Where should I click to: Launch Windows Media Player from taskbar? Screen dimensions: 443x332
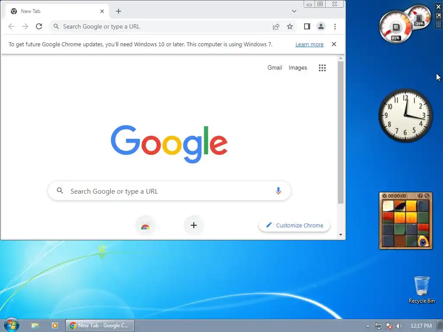(55, 326)
